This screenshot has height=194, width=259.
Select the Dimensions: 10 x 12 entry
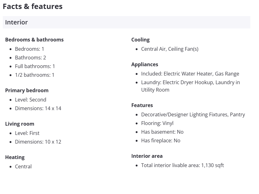coord(38,142)
